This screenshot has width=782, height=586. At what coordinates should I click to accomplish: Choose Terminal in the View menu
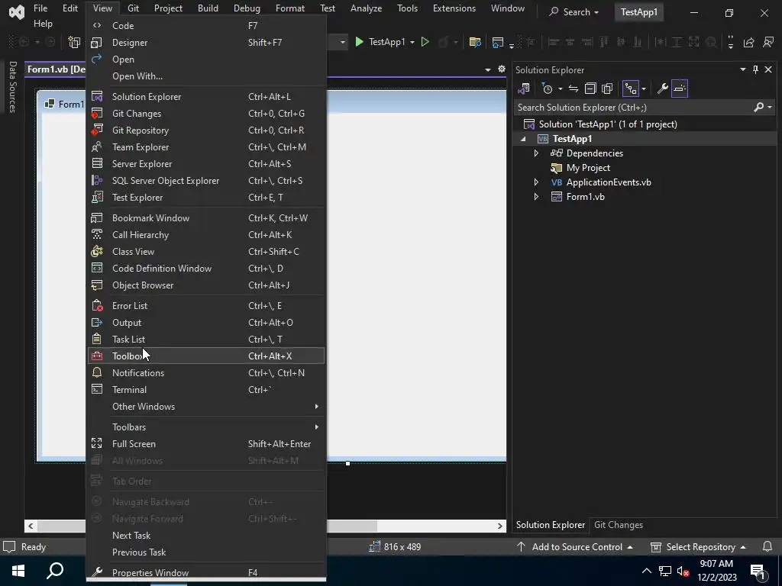coord(206,390)
